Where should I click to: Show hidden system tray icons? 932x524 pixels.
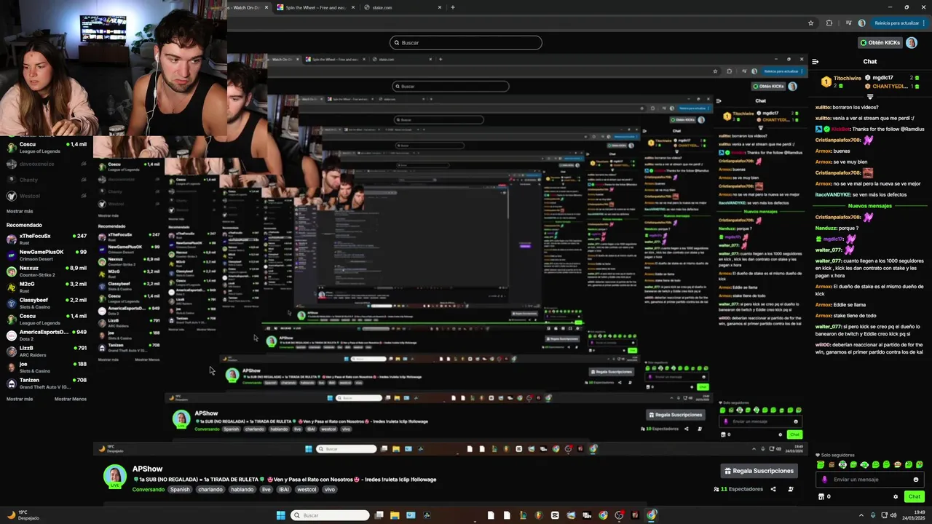(862, 515)
